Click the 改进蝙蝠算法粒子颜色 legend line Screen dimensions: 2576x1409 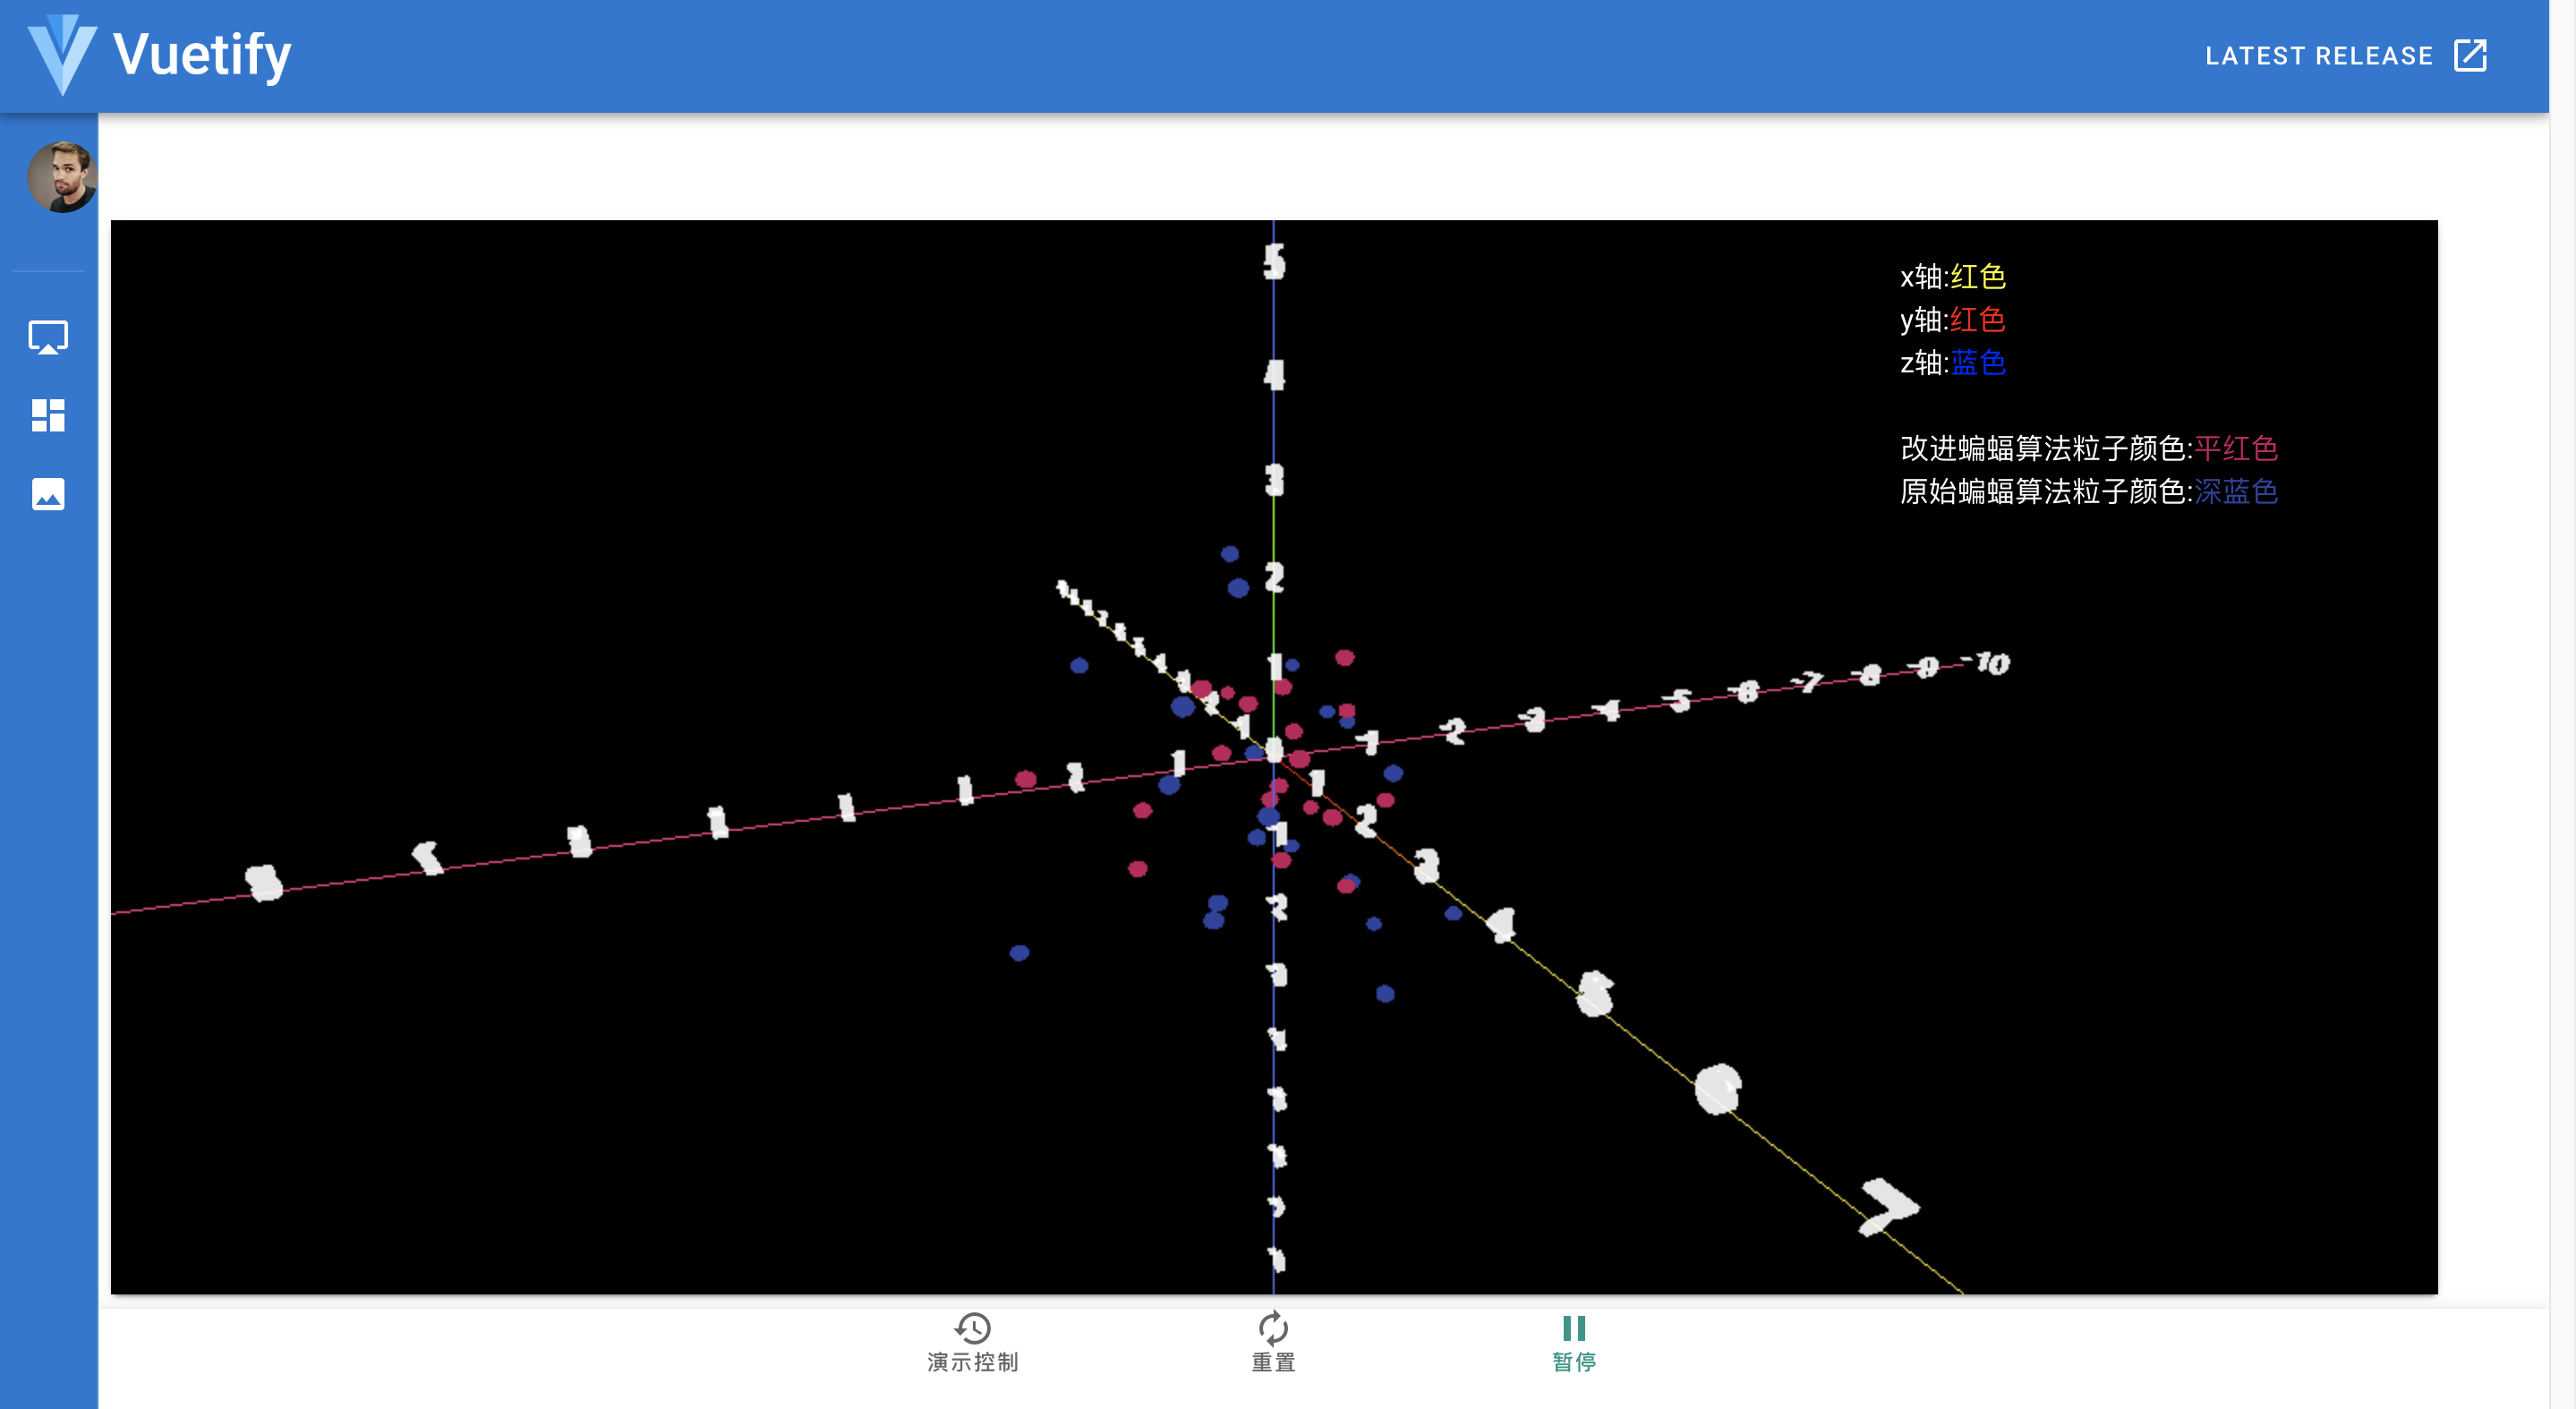pos(2088,448)
